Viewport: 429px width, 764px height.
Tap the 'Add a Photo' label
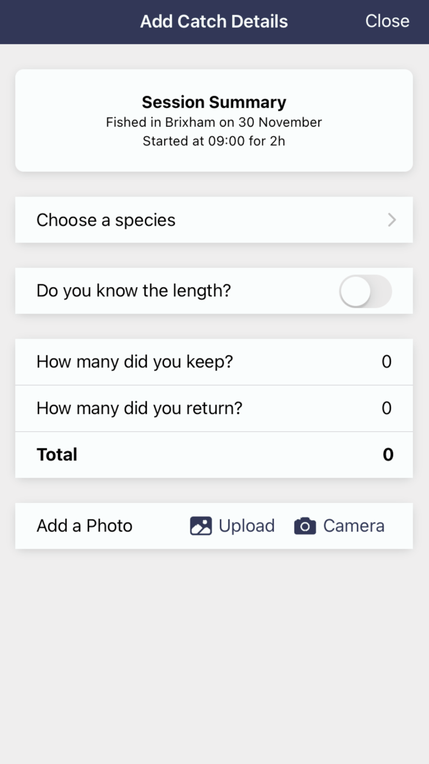[x=85, y=526]
